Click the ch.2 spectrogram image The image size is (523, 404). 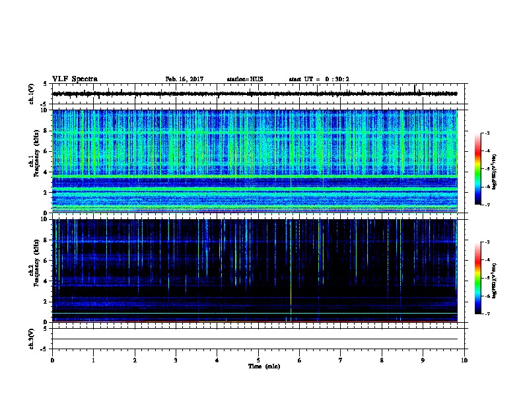coord(255,271)
